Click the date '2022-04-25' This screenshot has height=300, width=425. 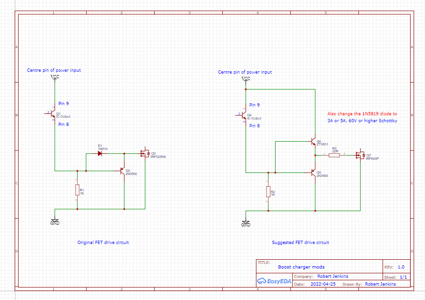pos(323,284)
